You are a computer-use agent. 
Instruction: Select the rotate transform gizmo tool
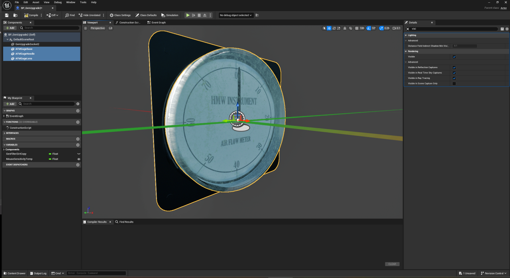[334, 28]
